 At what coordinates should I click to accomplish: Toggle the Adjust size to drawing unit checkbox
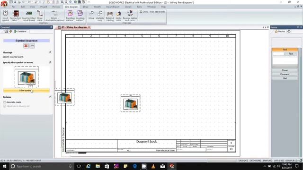(x=5, y=106)
